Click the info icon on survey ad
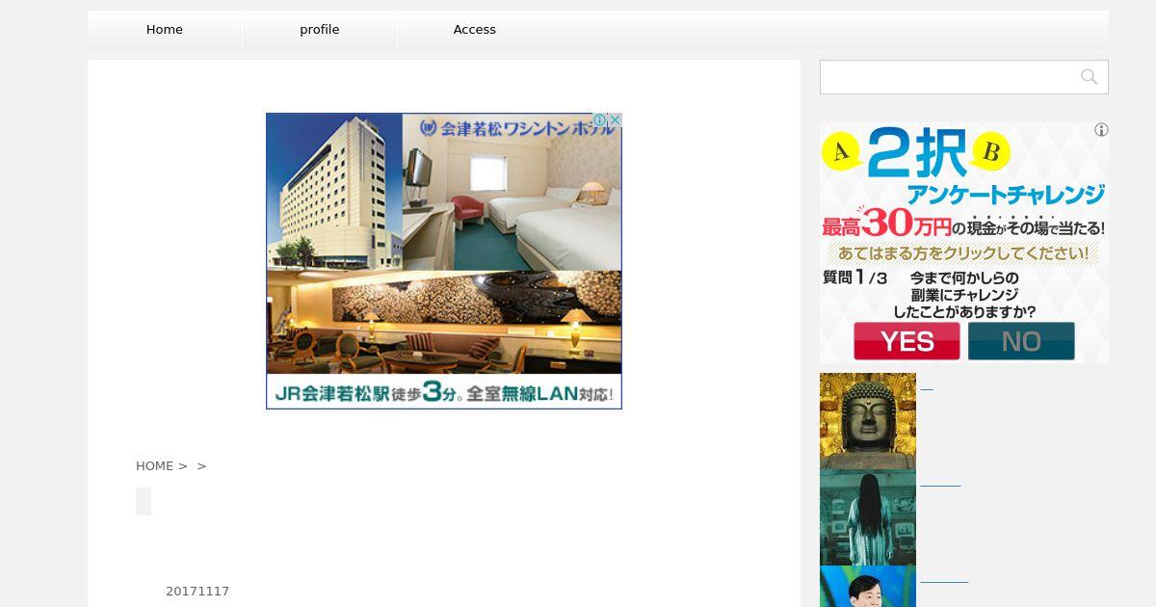Viewport: 1156px width, 607px height. point(1101,130)
